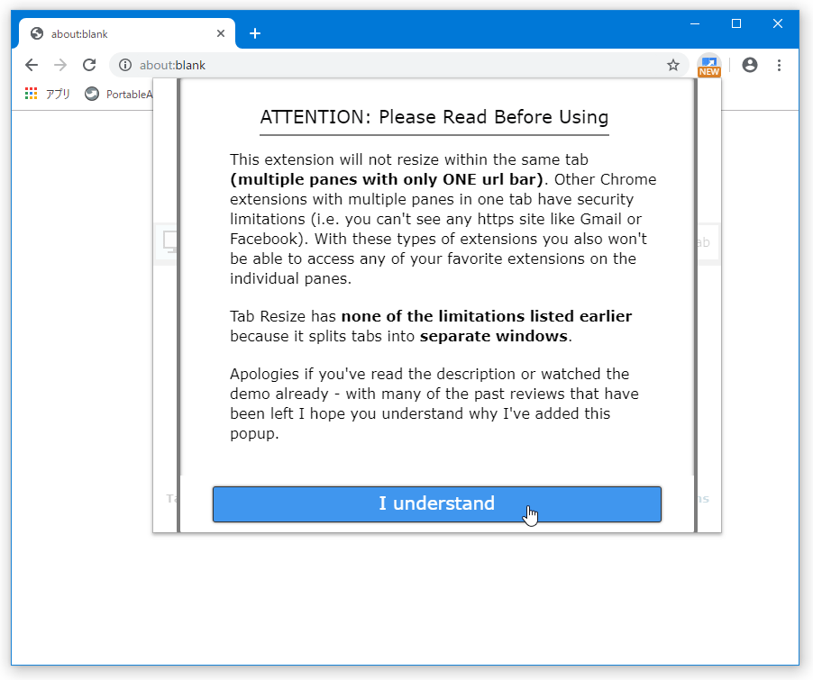This screenshot has height=680, width=813.
Task: Open the Chrome three-dot menu
Action: point(779,66)
